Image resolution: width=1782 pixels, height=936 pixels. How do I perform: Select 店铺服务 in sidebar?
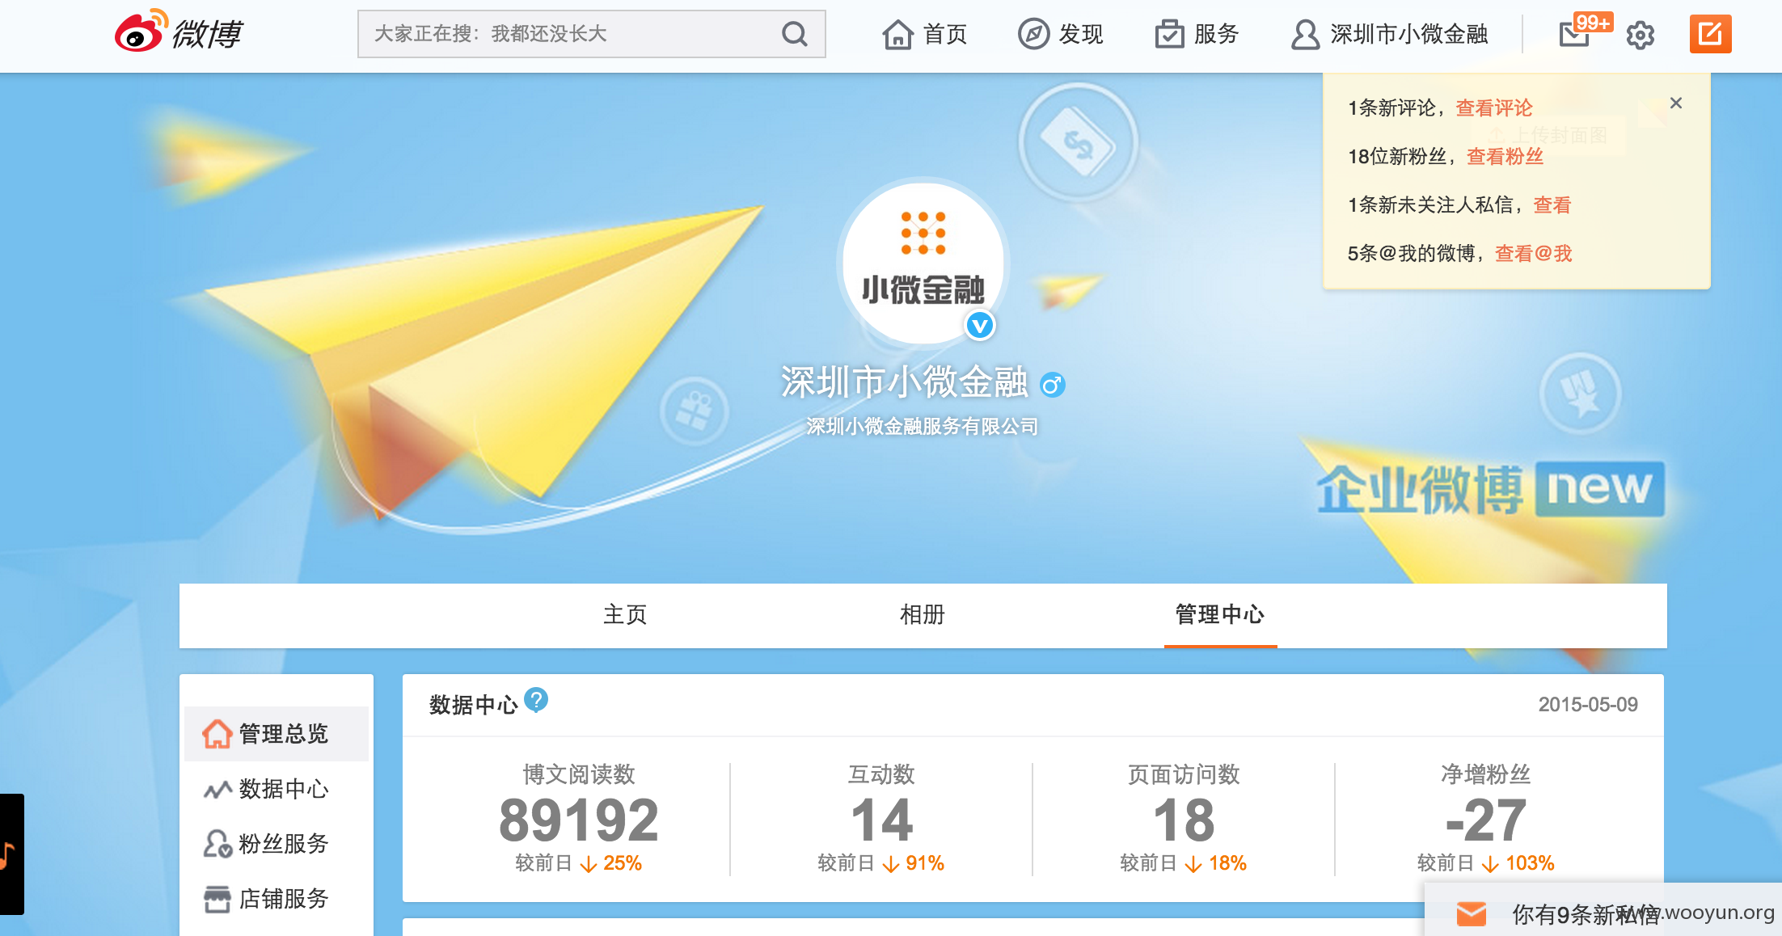coord(277,899)
